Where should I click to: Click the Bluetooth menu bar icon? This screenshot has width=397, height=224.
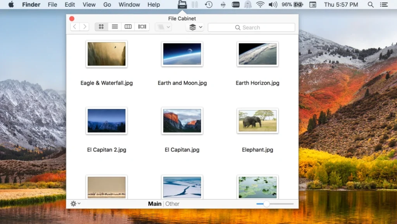coord(223,5)
